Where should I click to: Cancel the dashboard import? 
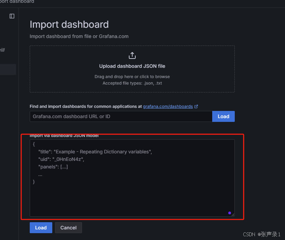tap(68, 228)
